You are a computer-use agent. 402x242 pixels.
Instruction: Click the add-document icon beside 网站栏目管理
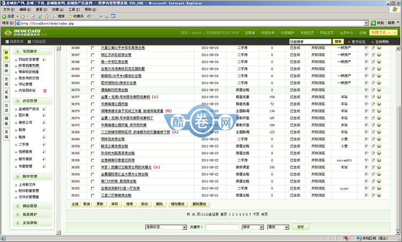44,60
